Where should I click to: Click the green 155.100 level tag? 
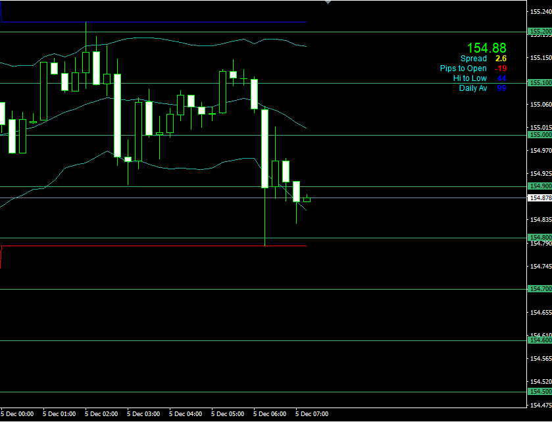(x=540, y=83)
